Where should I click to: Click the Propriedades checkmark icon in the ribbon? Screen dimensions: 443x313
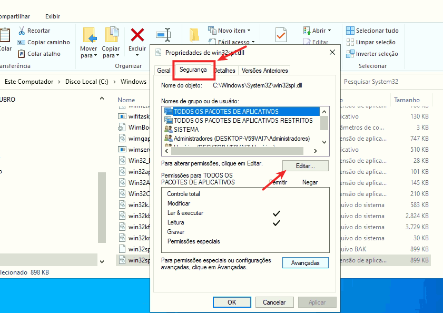coord(281,35)
